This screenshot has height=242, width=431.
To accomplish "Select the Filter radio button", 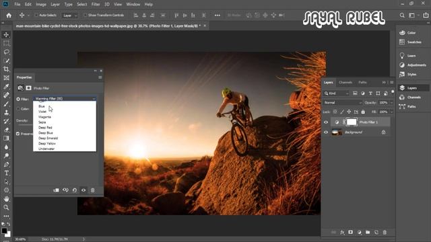I will coord(18,99).
